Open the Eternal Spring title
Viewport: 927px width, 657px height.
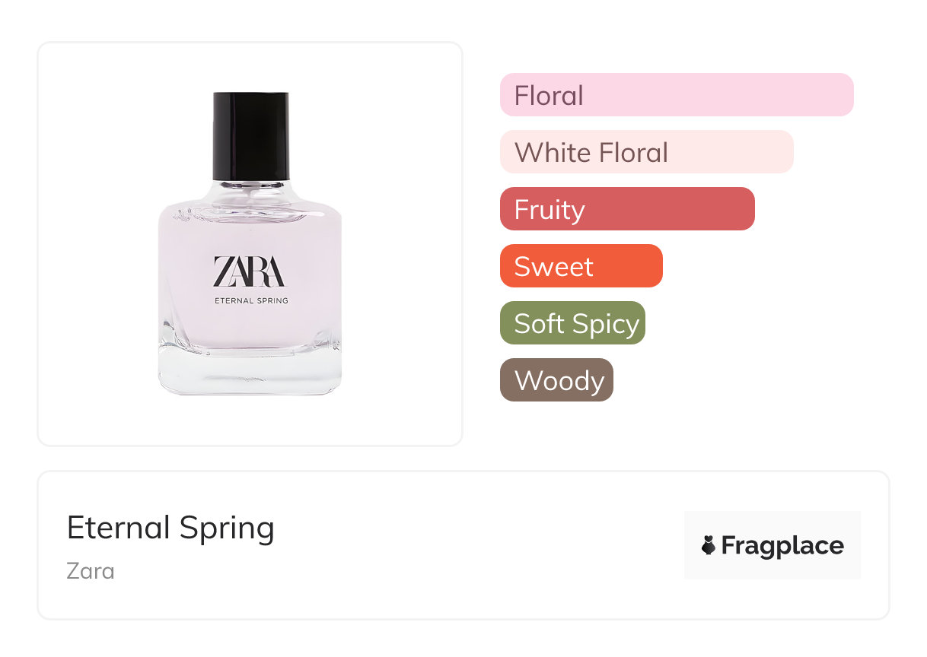[x=170, y=528]
